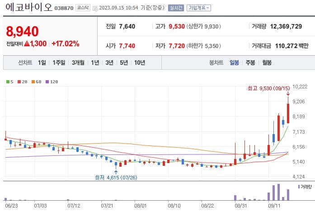Image resolution: width=315 pixels, height=217 pixels.
Task: Switch to 주봉 weekly candle chart
Action: tap(250, 63)
